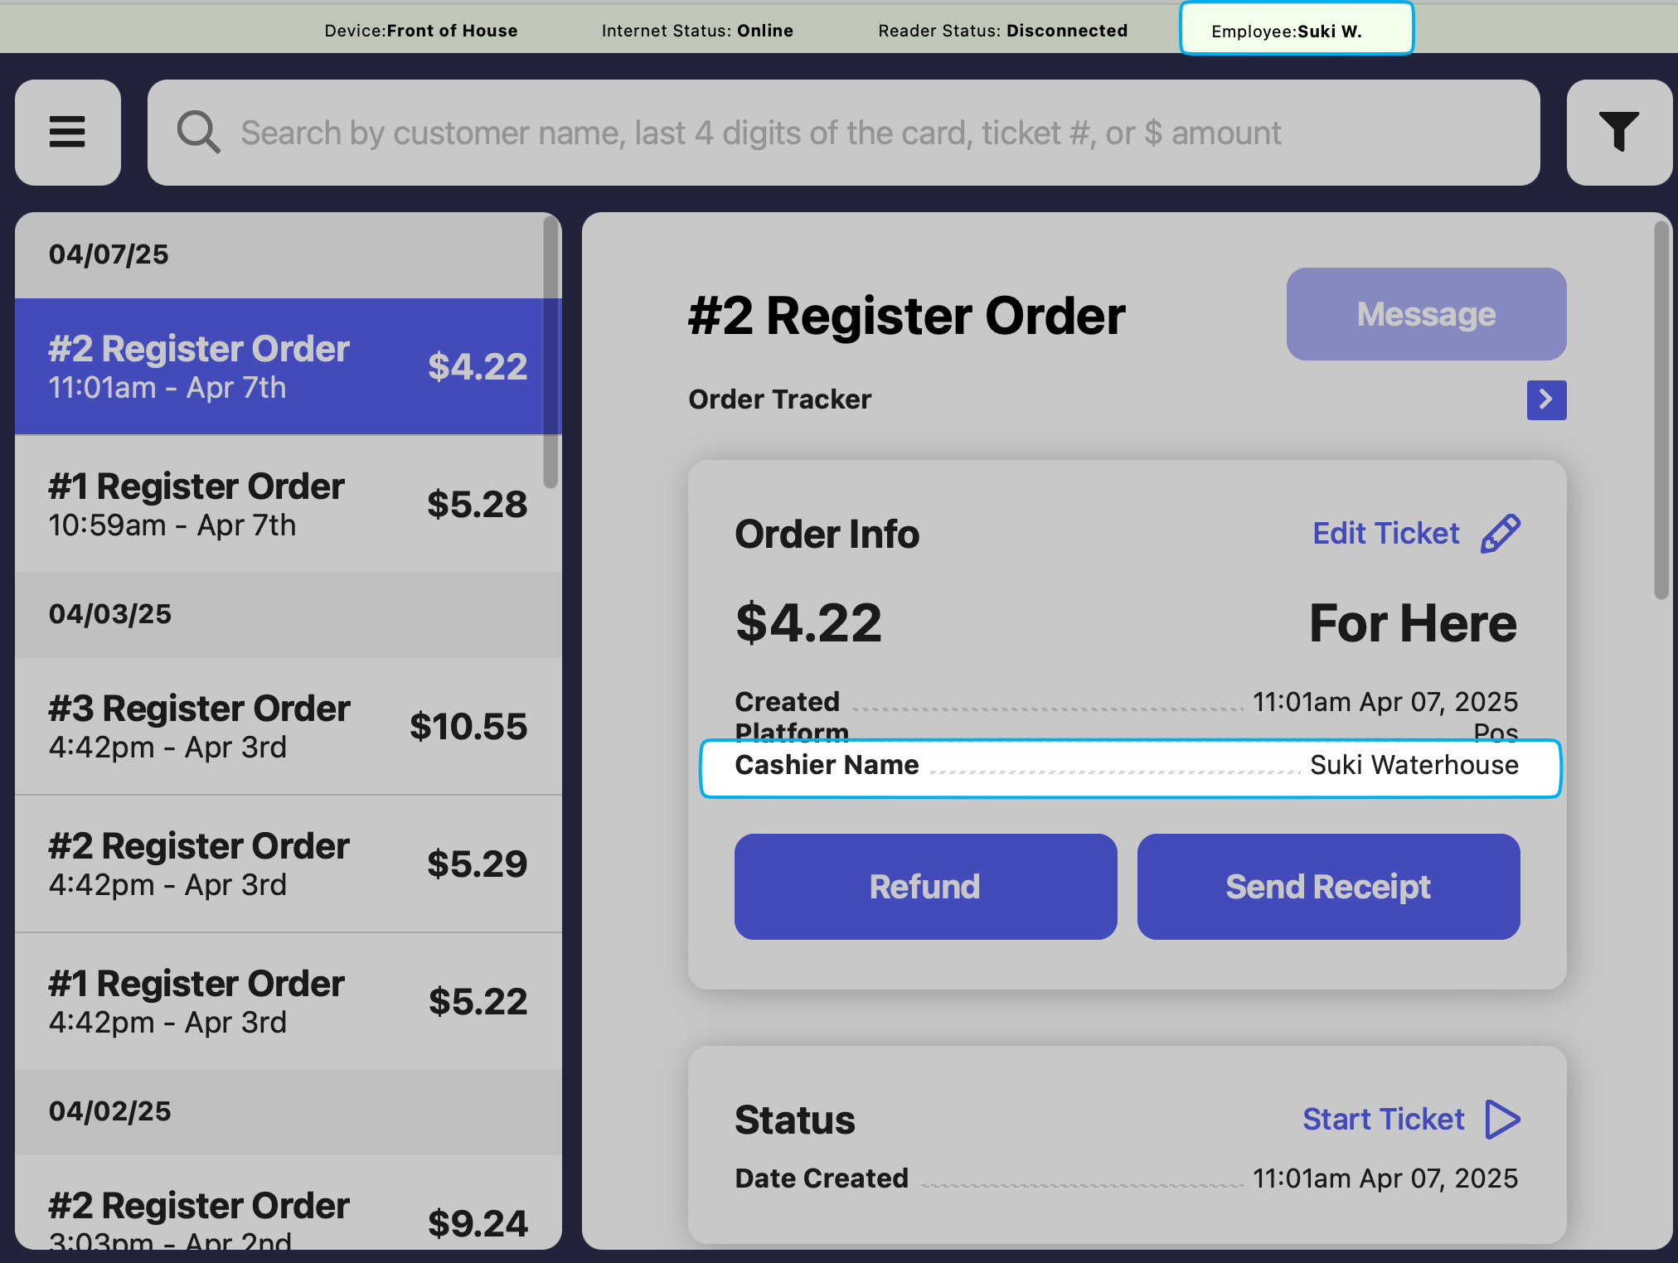Click the Edit Ticket pencil icon
This screenshot has height=1263, width=1678.
1501,534
